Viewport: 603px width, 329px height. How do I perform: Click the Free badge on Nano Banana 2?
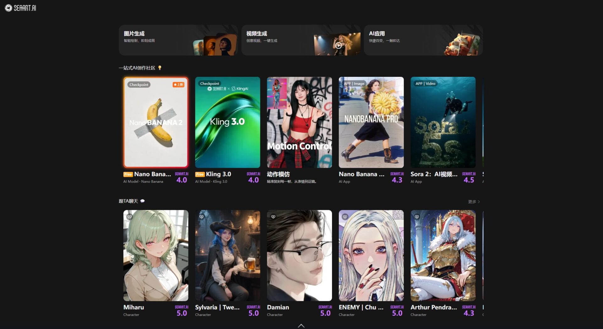128,174
